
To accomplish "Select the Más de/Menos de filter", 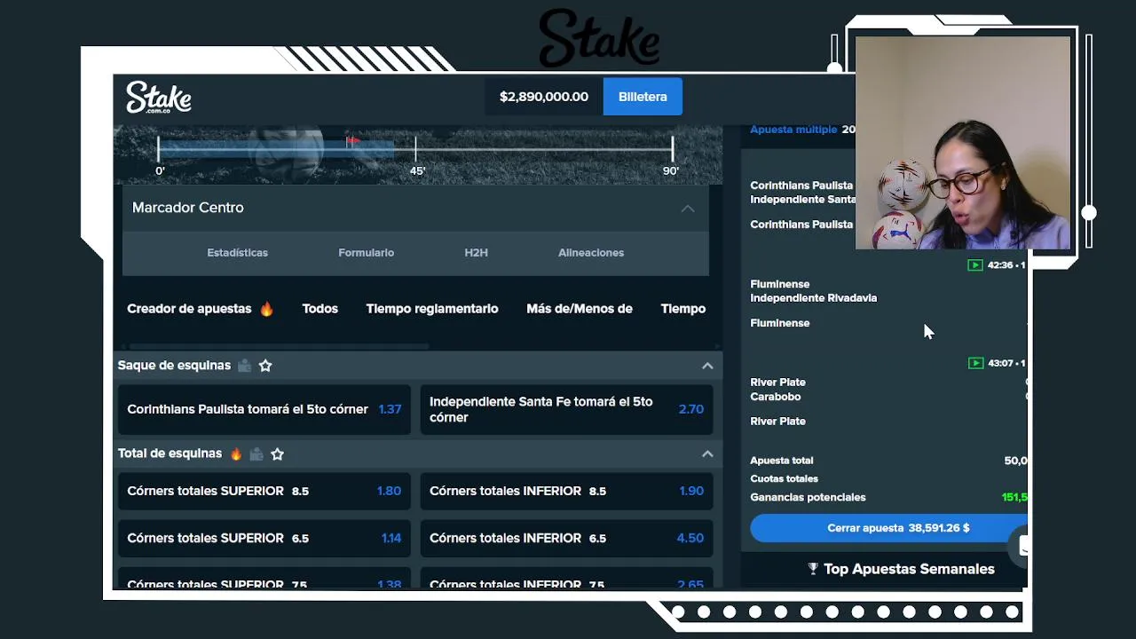I will 580,309.
